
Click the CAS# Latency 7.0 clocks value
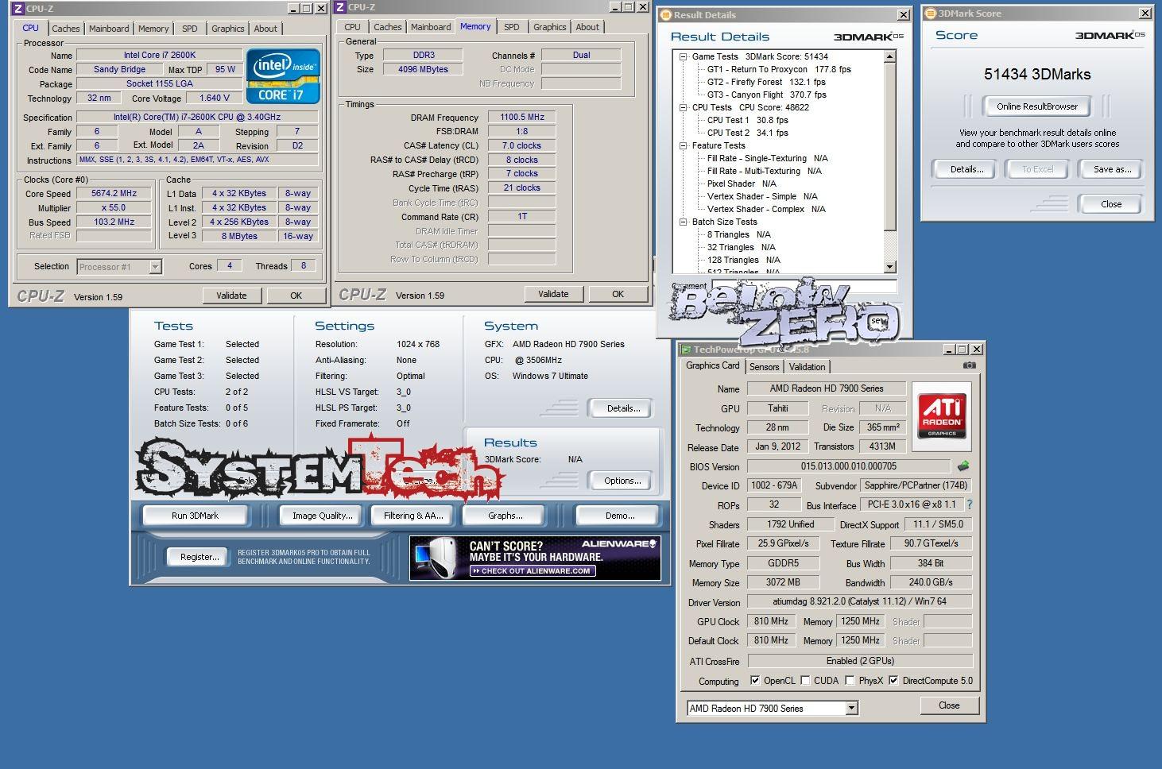(521, 145)
